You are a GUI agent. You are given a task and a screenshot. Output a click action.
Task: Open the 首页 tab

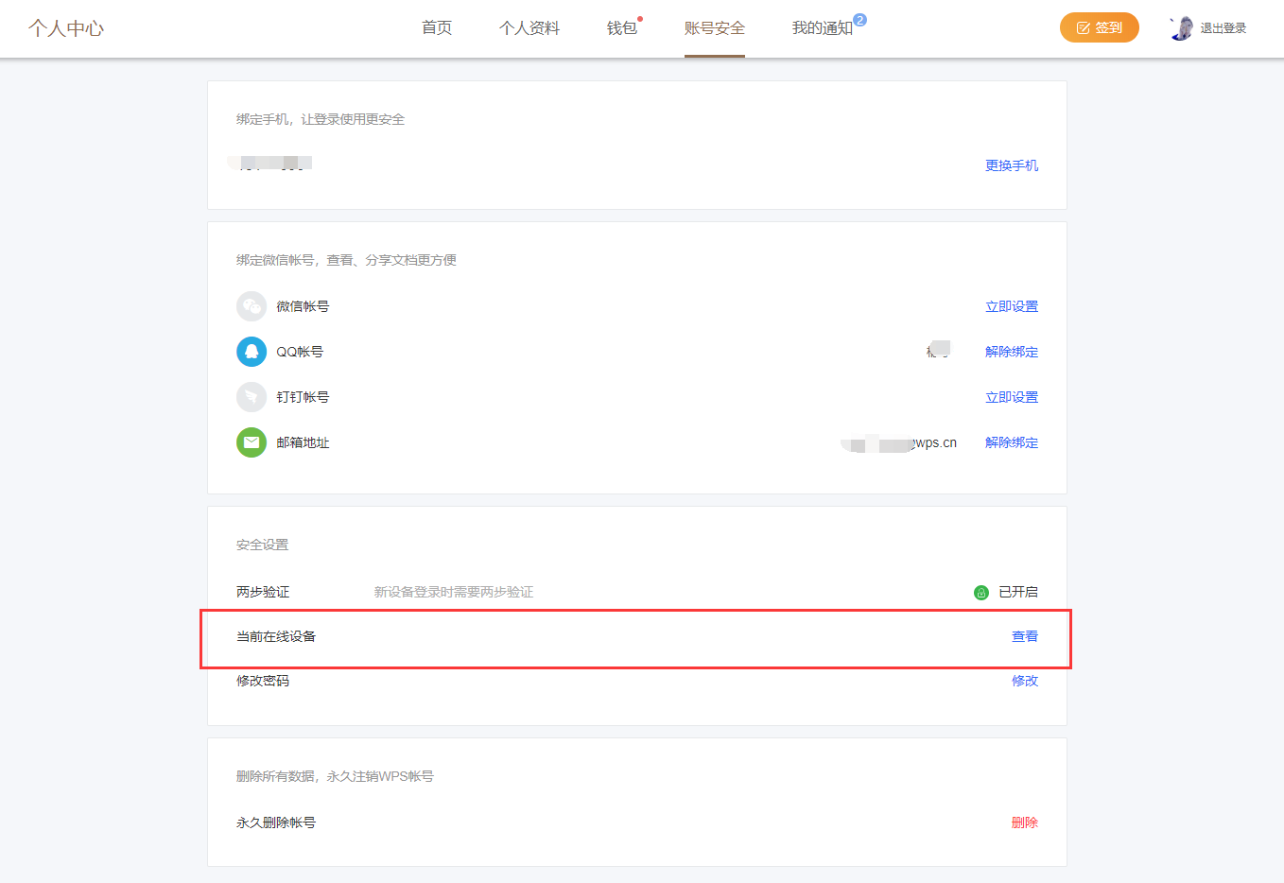pyautogui.click(x=437, y=28)
